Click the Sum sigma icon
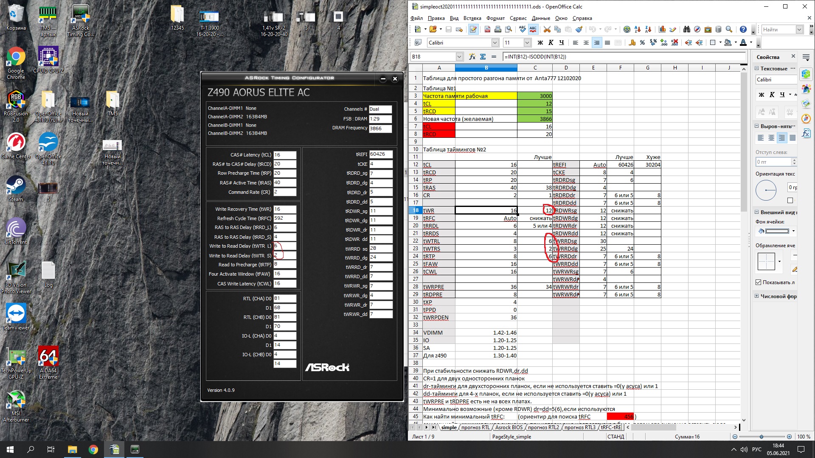The width and height of the screenshot is (815, 458). click(x=483, y=56)
